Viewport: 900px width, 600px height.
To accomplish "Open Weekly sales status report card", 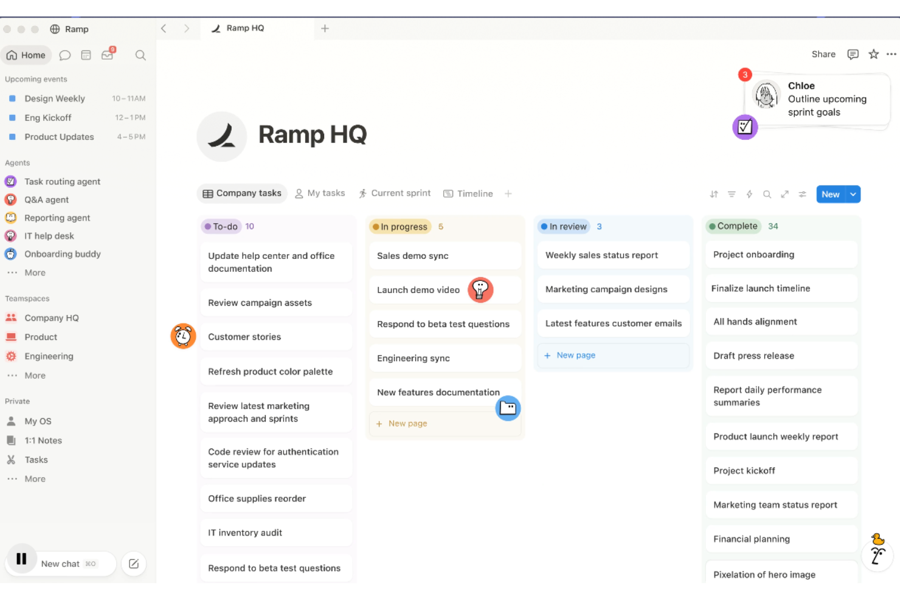I will coord(614,255).
